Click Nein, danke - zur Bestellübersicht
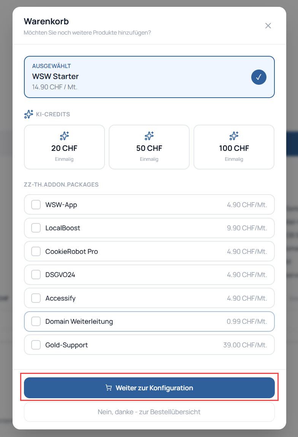The image size is (298, 437). pyautogui.click(x=149, y=412)
